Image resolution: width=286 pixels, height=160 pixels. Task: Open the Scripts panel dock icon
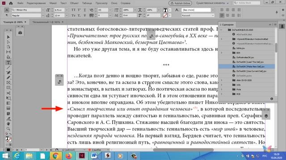tap(282, 27)
